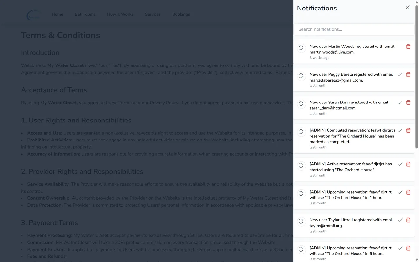
Task: Open the Services menu item
Action: point(153,14)
